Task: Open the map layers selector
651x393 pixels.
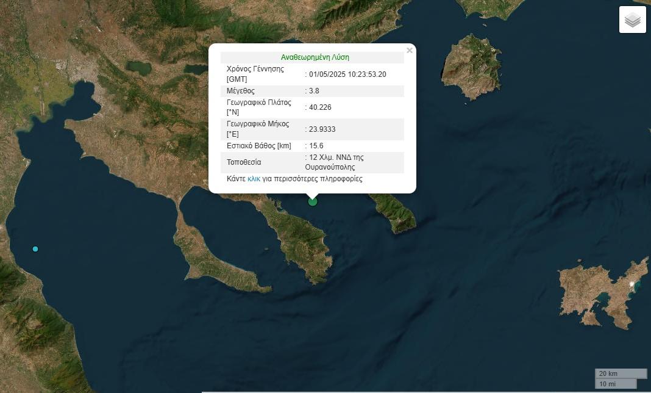Action: pos(632,20)
